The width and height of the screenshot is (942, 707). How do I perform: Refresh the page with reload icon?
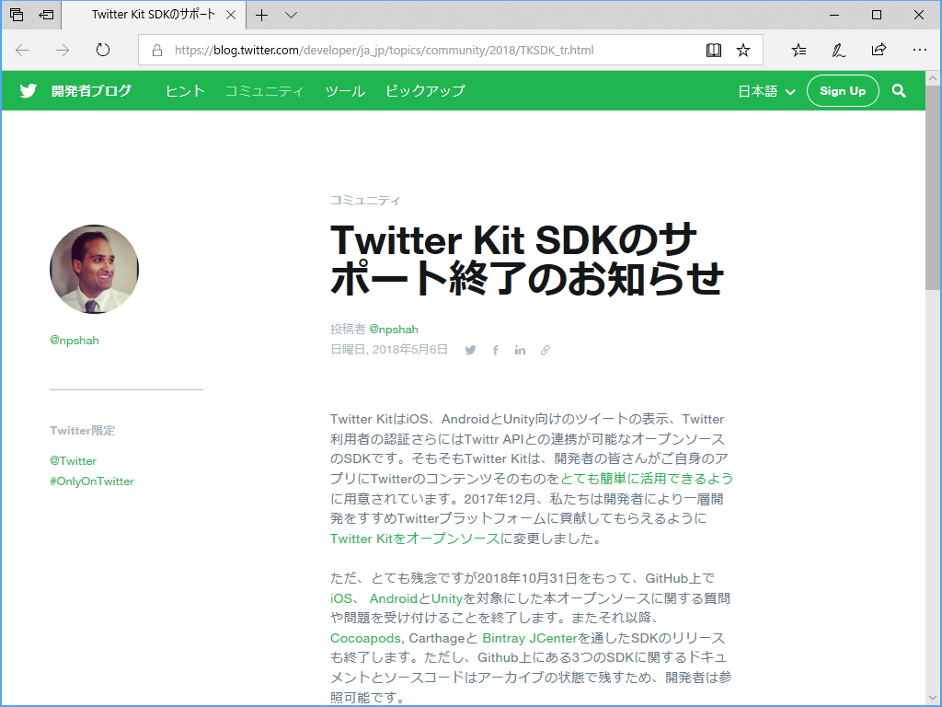coord(103,50)
